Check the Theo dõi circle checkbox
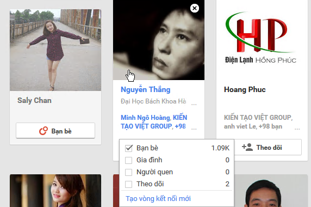Viewport: 311px width, 207px height. click(x=128, y=184)
